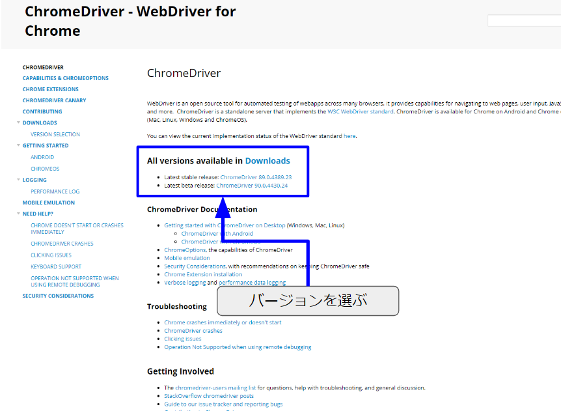This screenshot has height=411, width=561.
Task: Open Clicking Issues sidebar page
Action: (x=51, y=255)
